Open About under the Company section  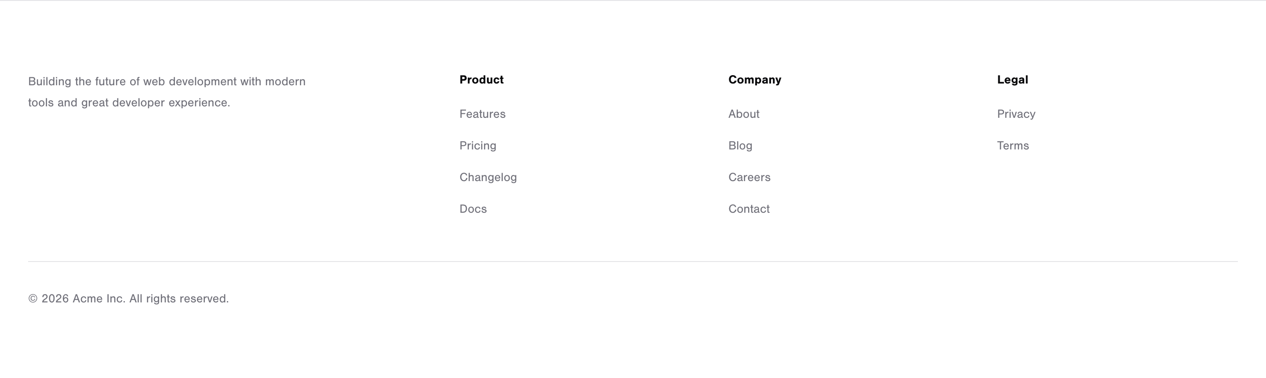[x=744, y=114]
